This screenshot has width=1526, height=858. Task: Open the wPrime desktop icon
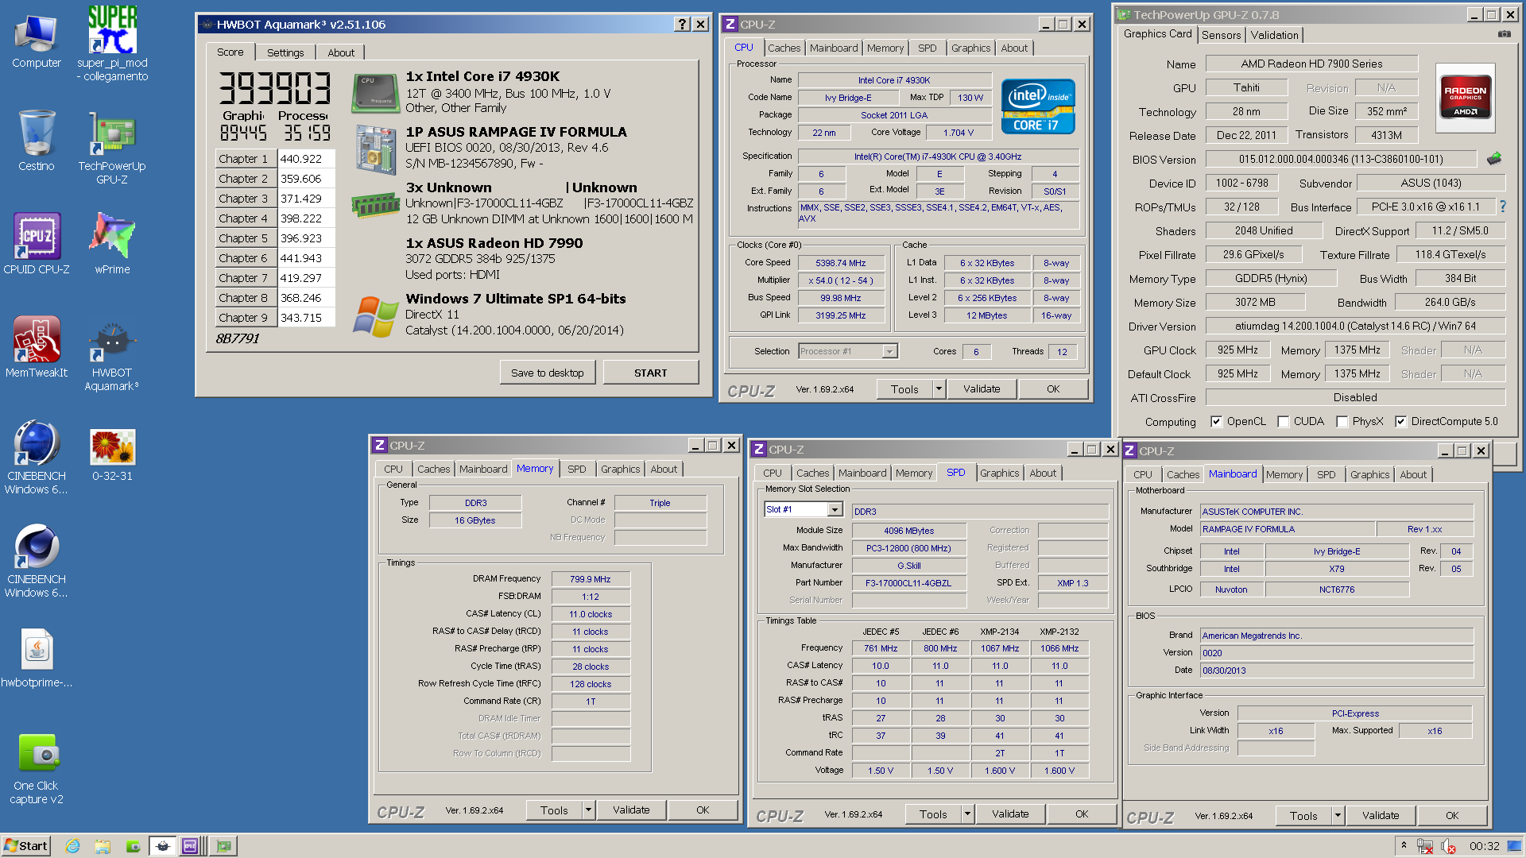tap(112, 243)
